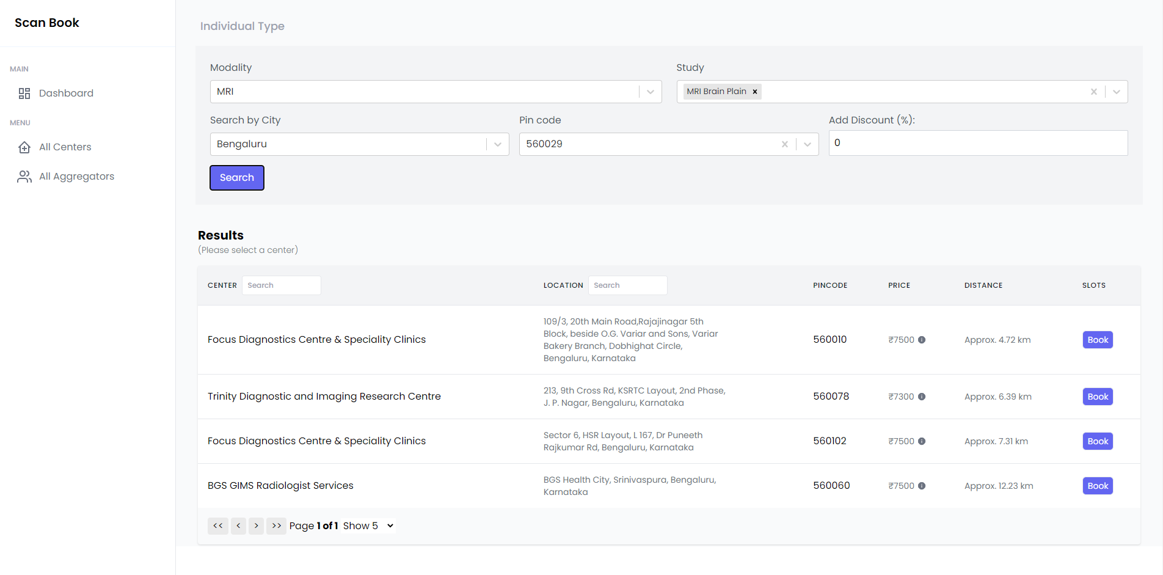Screen dimensions: 1163x575
Task: Click the Page 1 of 1 indicator
Action: pyautogui.click(x=314, y=526)
